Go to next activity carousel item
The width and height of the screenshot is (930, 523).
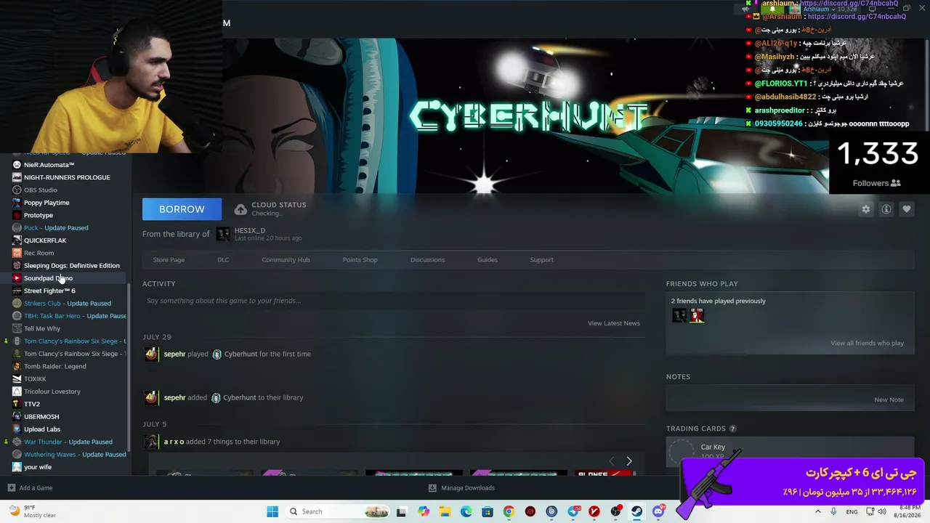629,461
